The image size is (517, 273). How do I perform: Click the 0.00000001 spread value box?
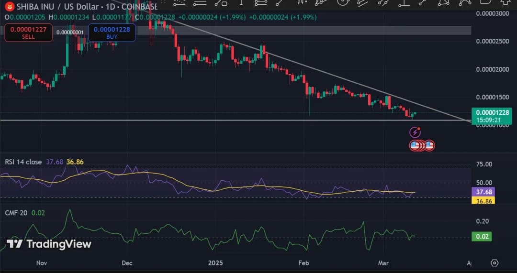70,33
